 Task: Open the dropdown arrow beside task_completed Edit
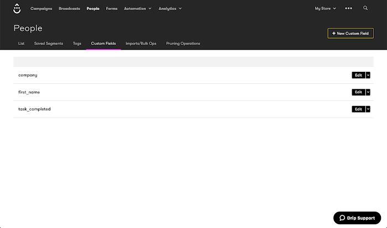click(x=368, y=109)
